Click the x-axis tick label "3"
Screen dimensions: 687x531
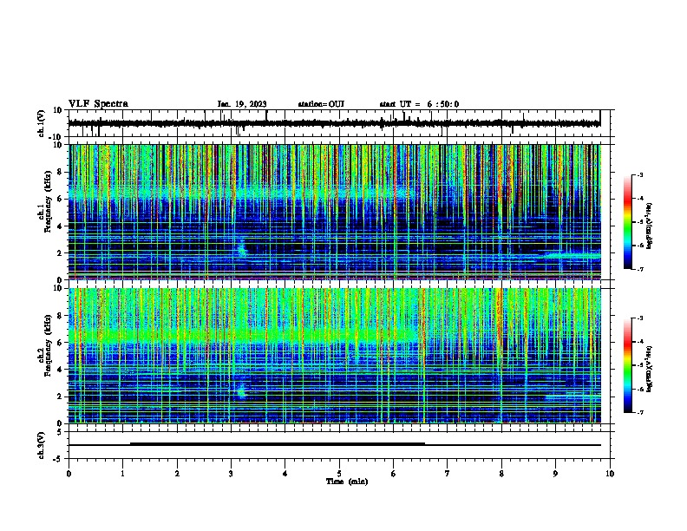tap(231, 474)
